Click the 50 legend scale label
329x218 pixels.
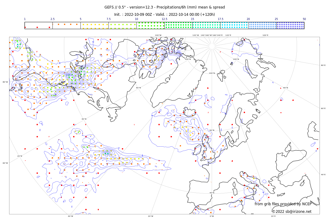pos(304,19)
